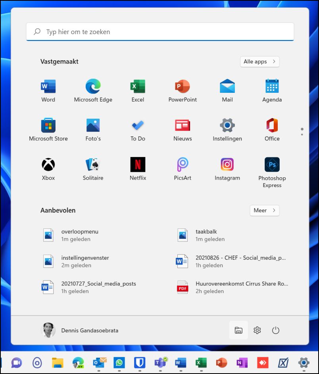Launch Netflix
The width and height of the screenshot is (319, 374).
pyautogui.click(x=138, y=169)
